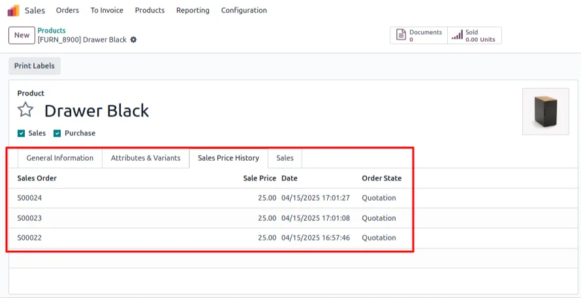Click the Drawer Black product image
581x298 pixels.
[x=546, y=111]
